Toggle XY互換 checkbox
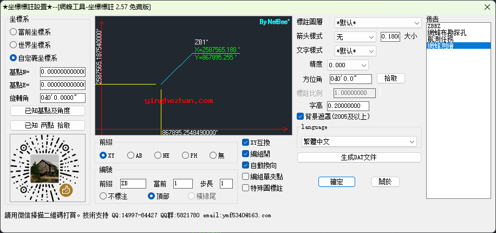The image size is (496, 233). click(256, 143)
